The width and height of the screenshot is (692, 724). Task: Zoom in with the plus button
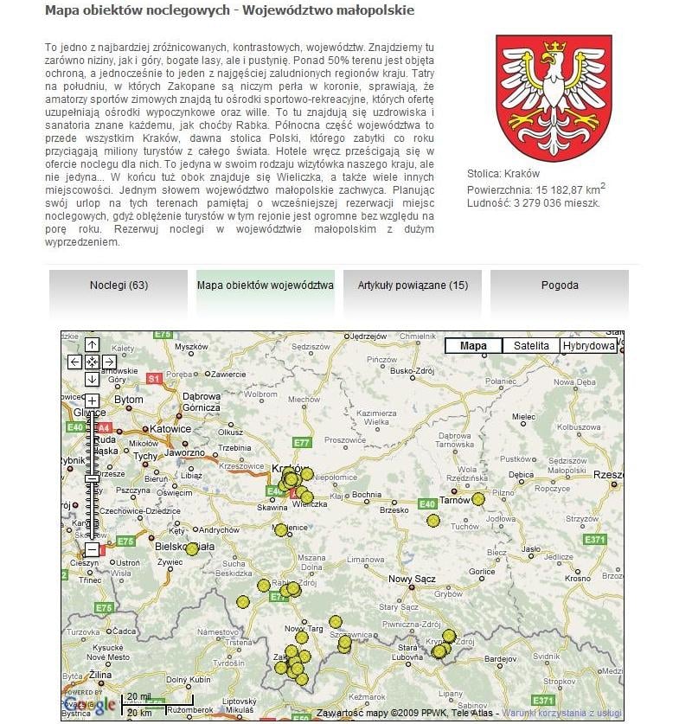92,400
